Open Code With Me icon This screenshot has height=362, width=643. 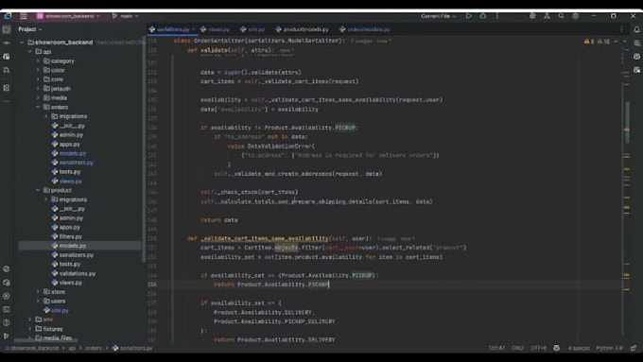tap(547, 16)
